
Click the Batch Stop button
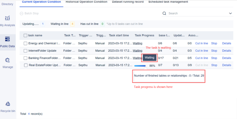29,13
